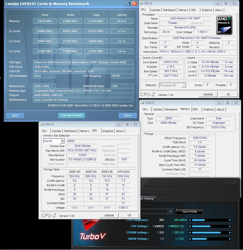Click the Manufacturer value "G.Skill"
The width and height of the screenshot is (243, 250).
(x=82, y=155)
